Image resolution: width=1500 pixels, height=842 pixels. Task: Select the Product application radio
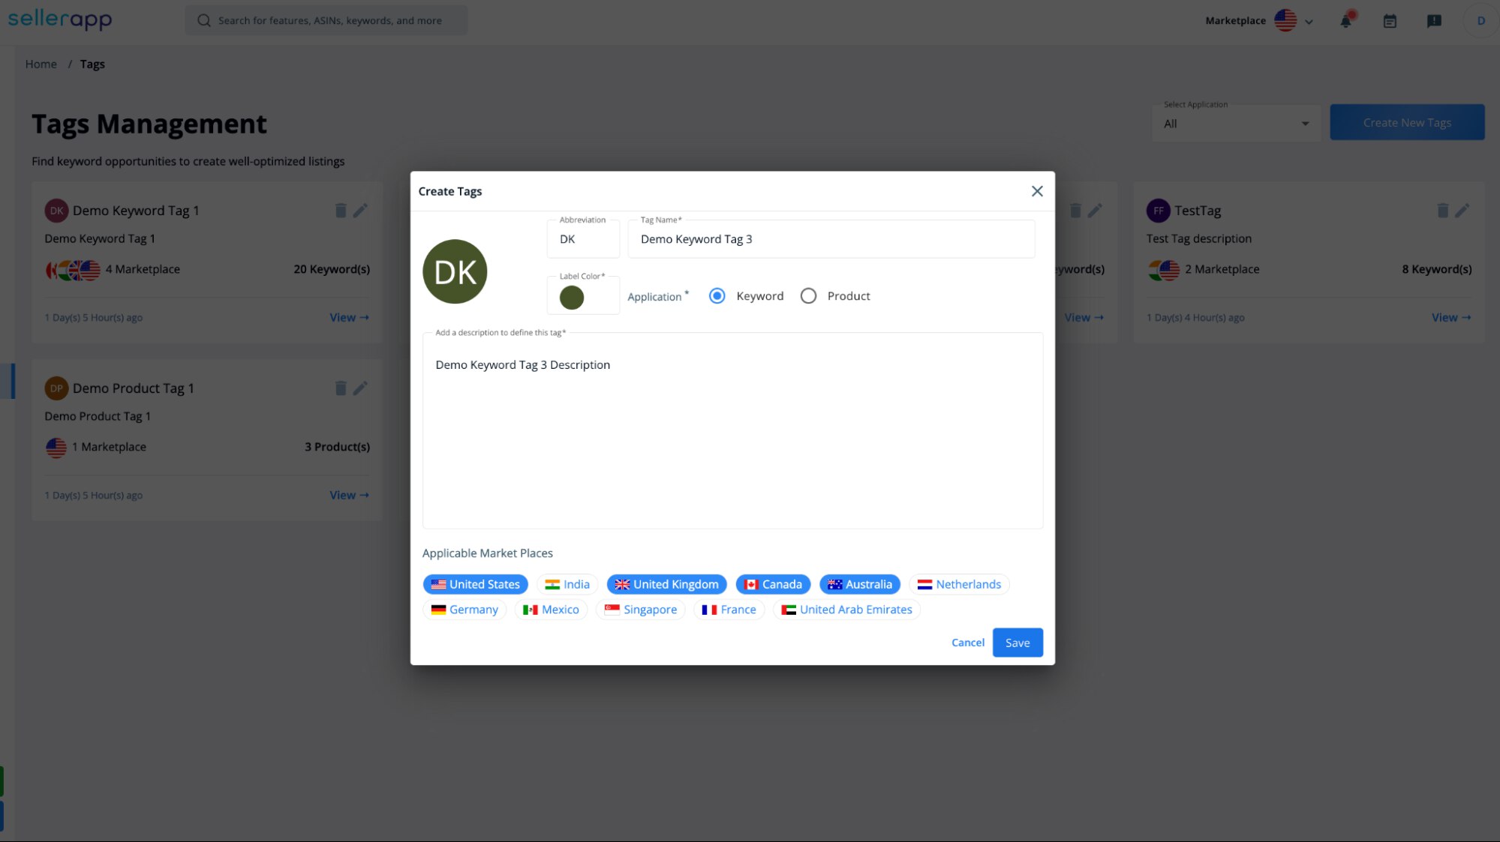(808, 296)
